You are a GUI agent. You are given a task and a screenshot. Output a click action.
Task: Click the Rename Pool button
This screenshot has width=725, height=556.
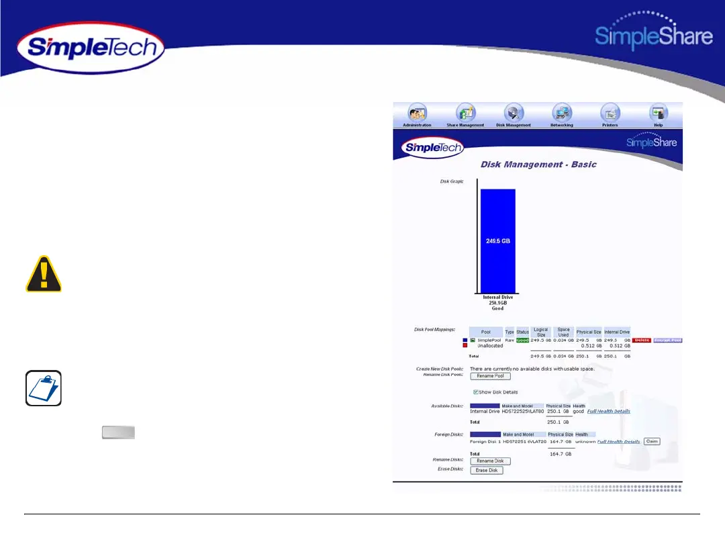pos(491,376)
